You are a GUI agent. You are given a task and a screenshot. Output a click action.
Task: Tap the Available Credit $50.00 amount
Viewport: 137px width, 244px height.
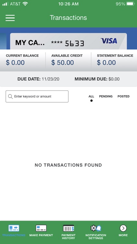(63, 62)
